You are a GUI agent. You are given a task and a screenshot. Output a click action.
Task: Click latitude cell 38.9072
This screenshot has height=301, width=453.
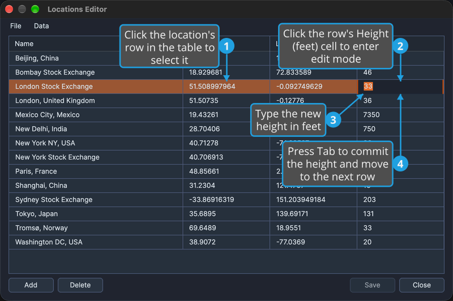226,242
